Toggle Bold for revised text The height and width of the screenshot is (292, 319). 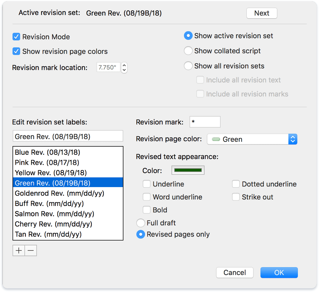pyautogui.click(x=147, y=210)
